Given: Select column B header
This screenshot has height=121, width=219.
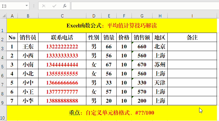Looking at the screenshot, I should click(x=28, y=16).
